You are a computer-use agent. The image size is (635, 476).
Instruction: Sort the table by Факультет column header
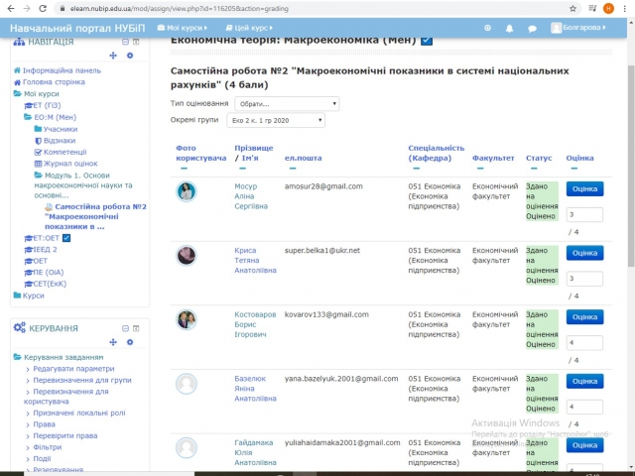click(493, 158)
